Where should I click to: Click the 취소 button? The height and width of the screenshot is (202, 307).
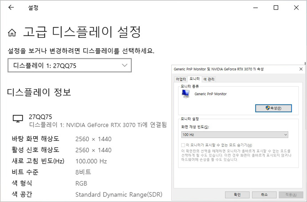click(x=264, y=194)
